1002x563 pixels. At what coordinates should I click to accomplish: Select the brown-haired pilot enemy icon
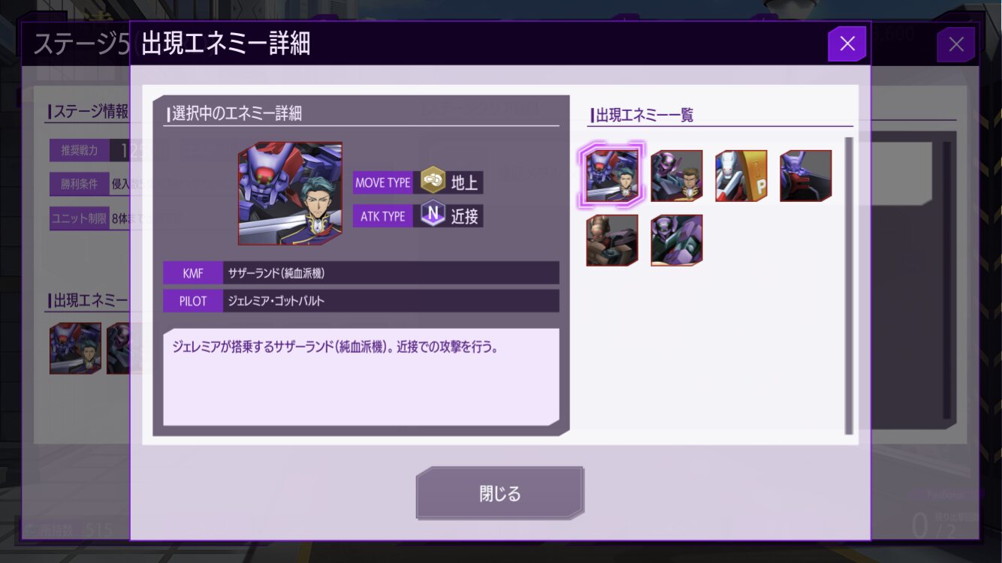coord(677,176)
